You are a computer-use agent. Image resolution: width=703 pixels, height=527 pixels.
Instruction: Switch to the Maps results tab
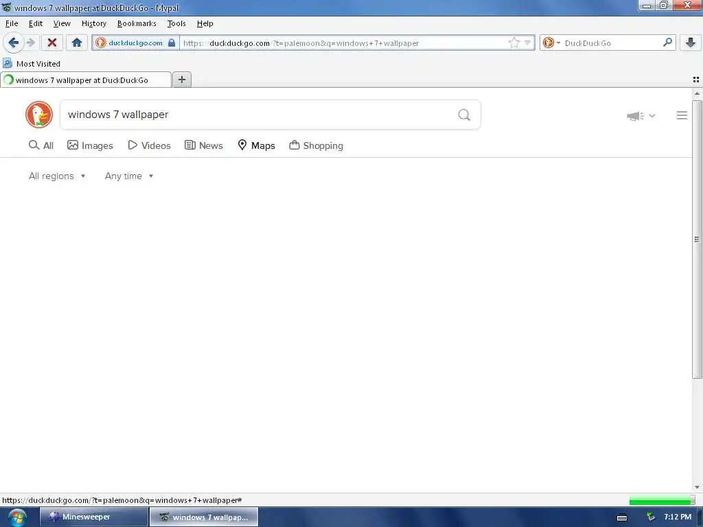tap(256, 145)
